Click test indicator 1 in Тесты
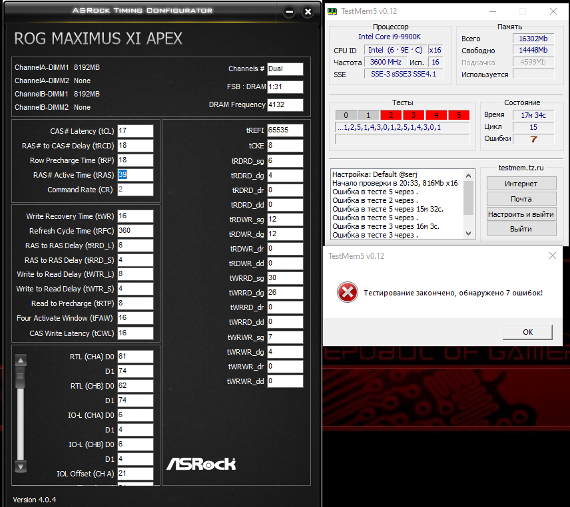This screenshot has height=507, width=570. pos(368,115)
